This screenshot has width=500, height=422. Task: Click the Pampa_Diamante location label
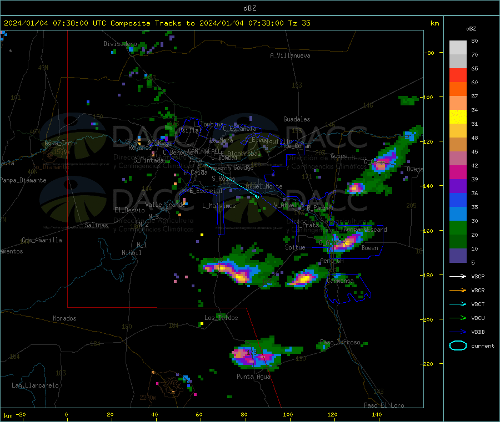click(x=23, y=180)
